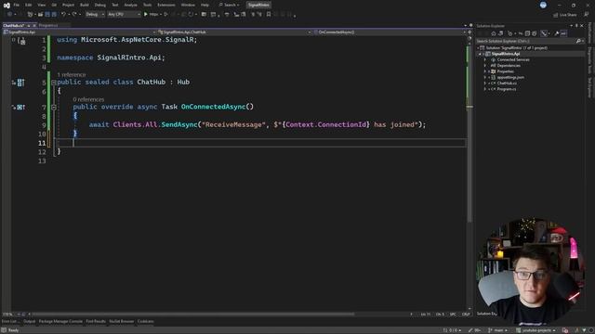
Task: Expand the Dependencies node
Action: (x=485, y=66)
